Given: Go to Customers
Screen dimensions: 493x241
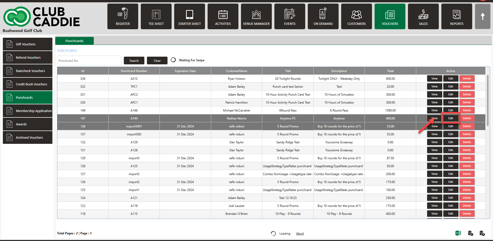Looking at the screenshot, I should [357, 16].
